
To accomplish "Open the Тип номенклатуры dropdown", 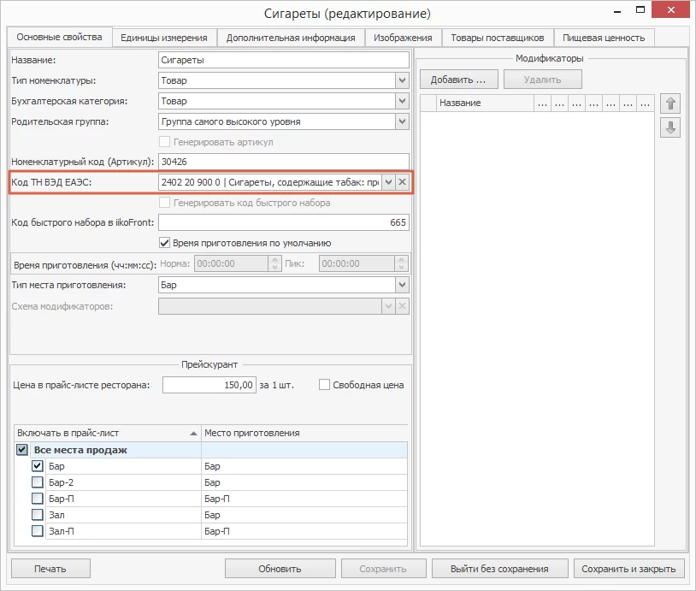I will [402, 80].
